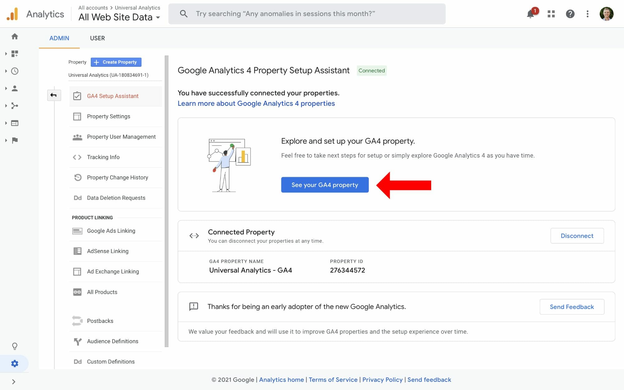This screenshot has height=390, width=624.
Task: Click the Send Feedback button
Action: (572, 307)
